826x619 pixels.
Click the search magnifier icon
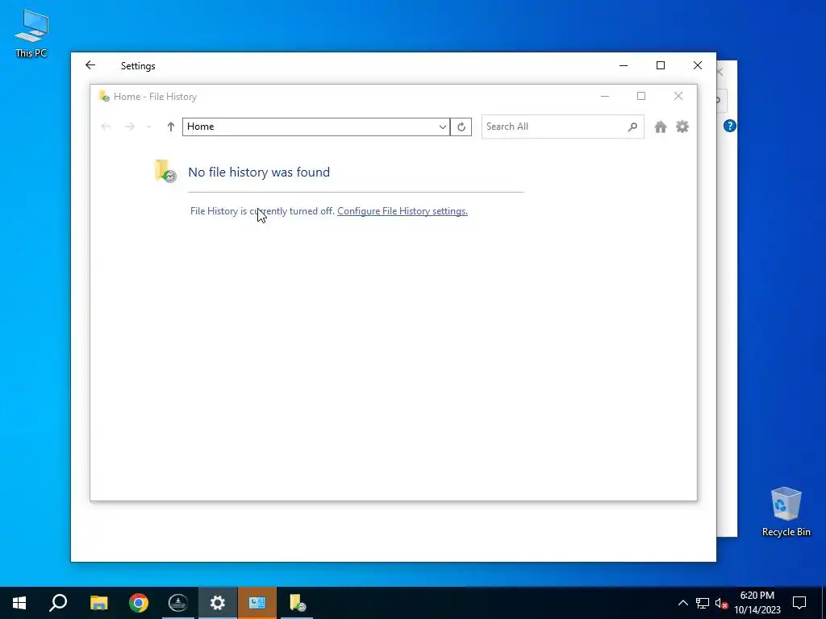(632, 127)
